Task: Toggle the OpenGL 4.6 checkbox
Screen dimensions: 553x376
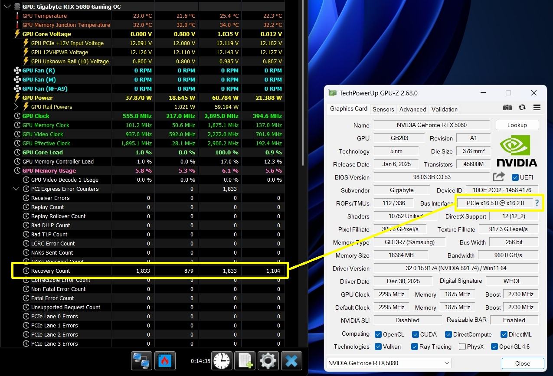Action: (x=494, y=347)
